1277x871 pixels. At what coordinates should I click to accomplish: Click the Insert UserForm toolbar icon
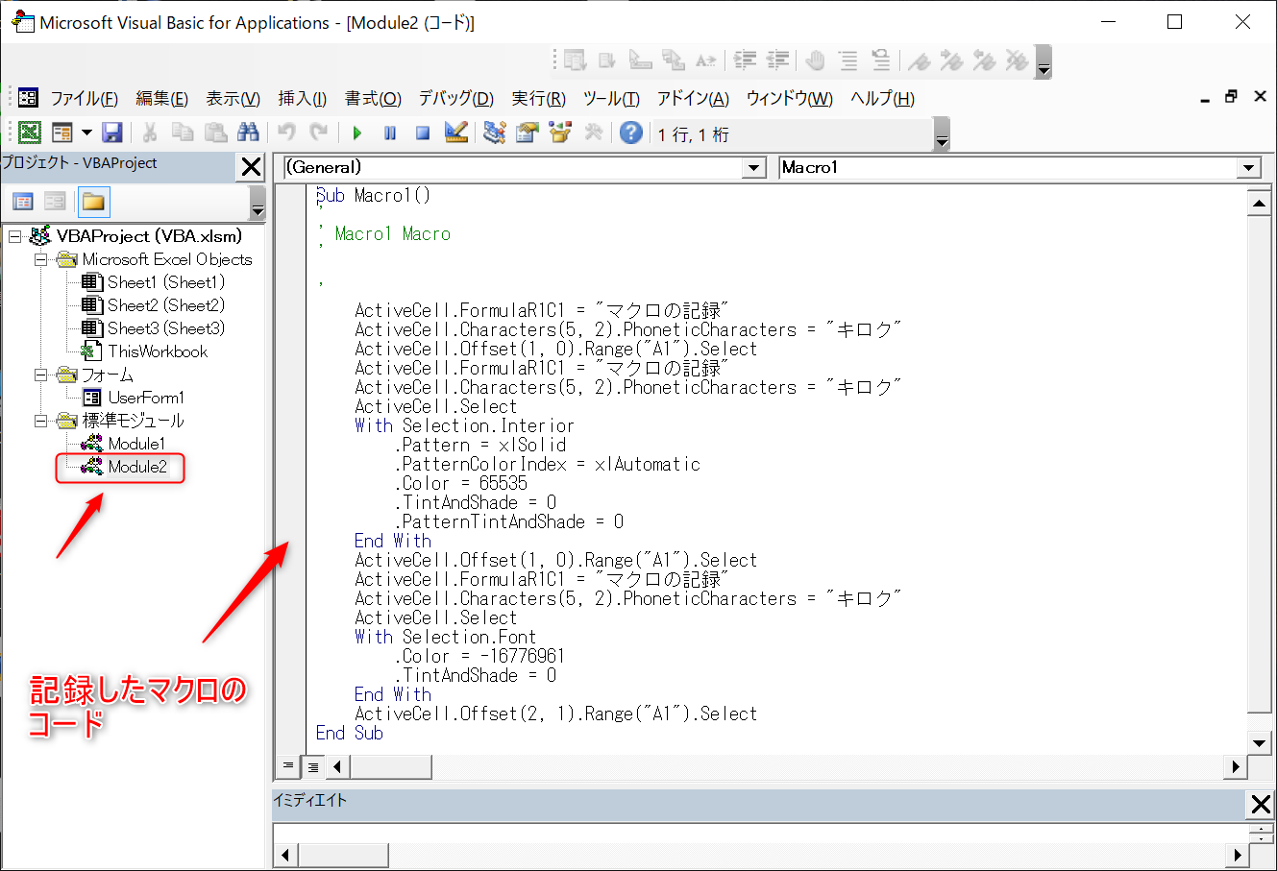pyautogui.click(x=62, y=133)
